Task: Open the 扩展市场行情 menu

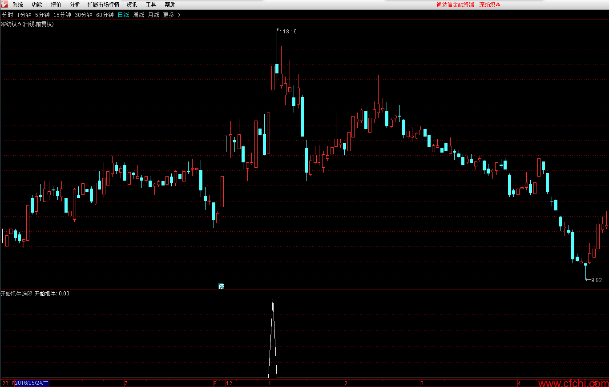Action: 104,5
